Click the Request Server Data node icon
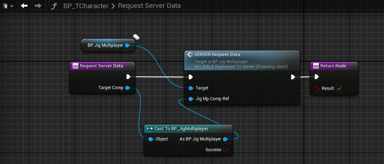 76,66
